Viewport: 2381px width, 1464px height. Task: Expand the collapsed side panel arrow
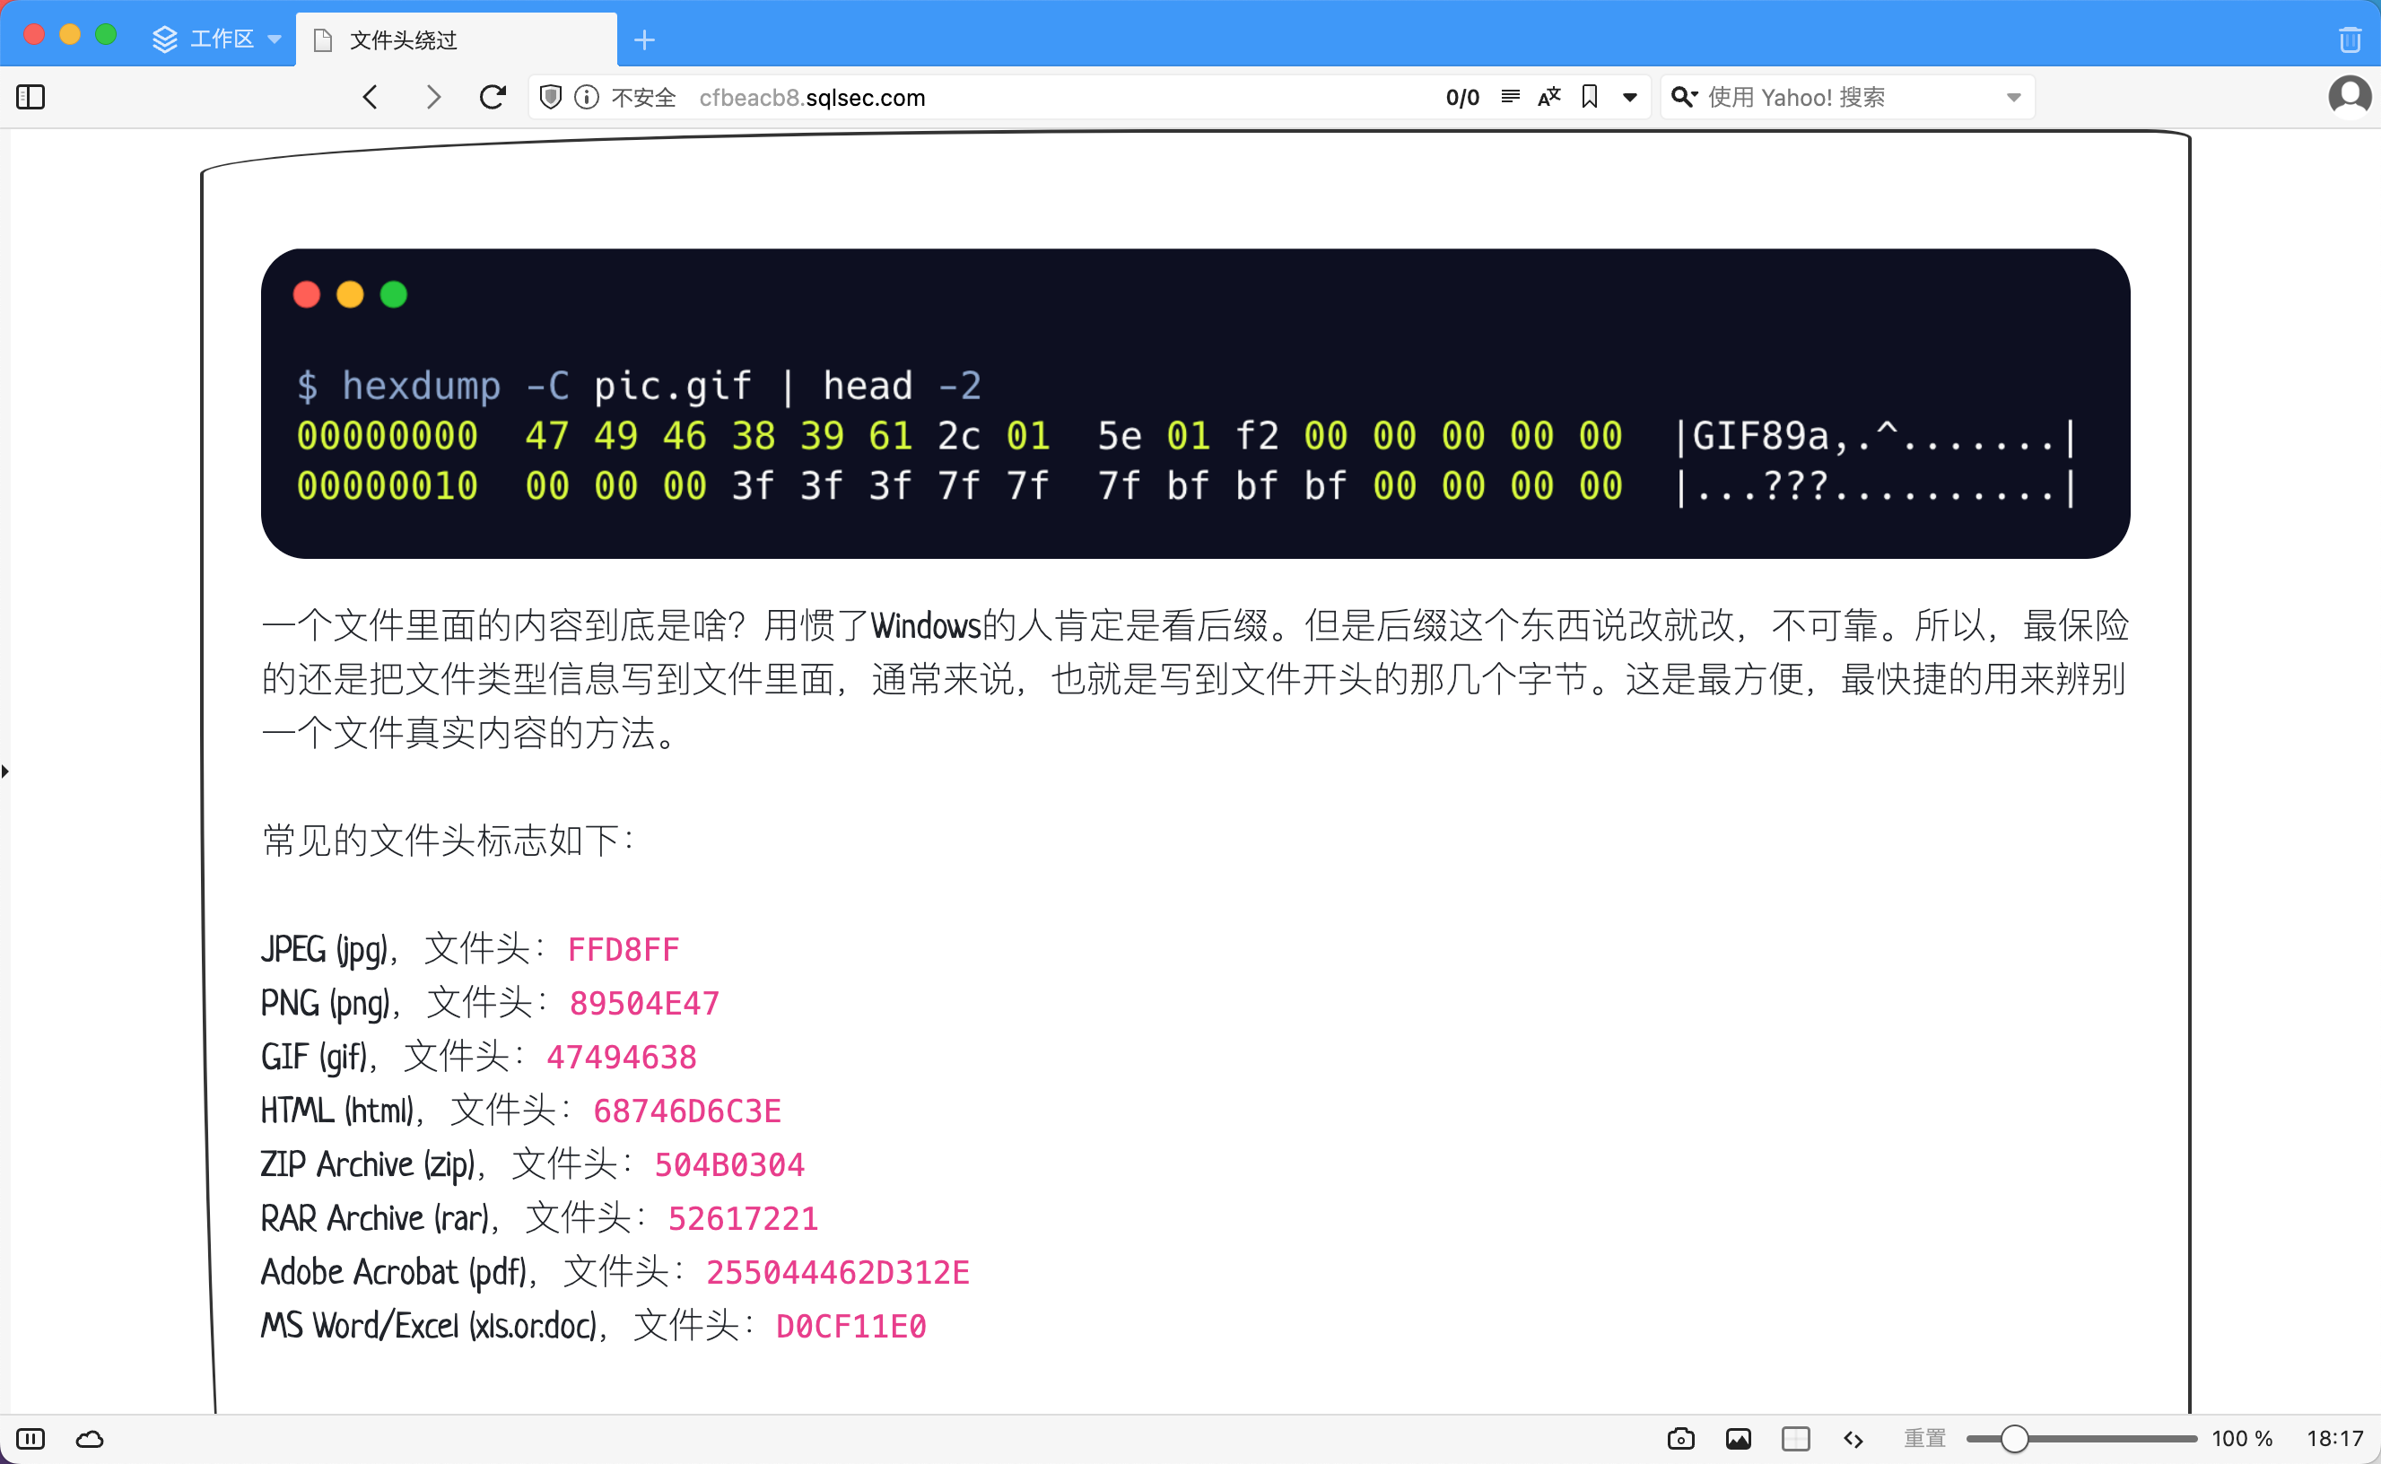click(x=5, y=771)
